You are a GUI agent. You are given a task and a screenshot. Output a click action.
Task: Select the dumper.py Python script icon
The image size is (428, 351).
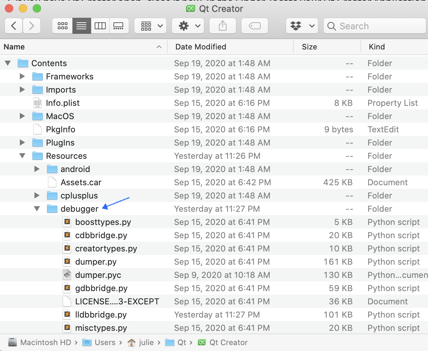point(67,262)
